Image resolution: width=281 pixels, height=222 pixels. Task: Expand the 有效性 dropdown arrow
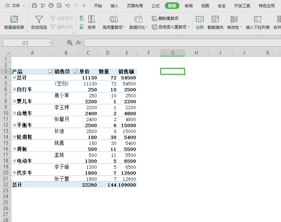pos(241,27)
